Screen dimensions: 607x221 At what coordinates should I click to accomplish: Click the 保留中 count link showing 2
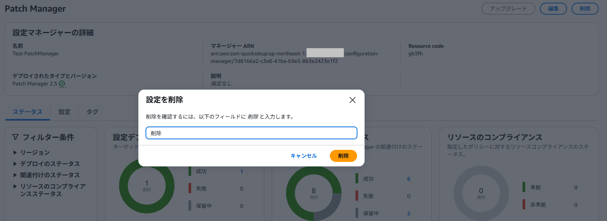pyautogui.click(x=409, y=213)
